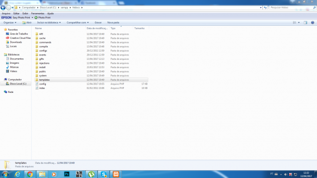Image resolution: width=317 pixels, height=178 pixels.
Task: Expand the Organizar dropdown
Action: tap(10, 22)
